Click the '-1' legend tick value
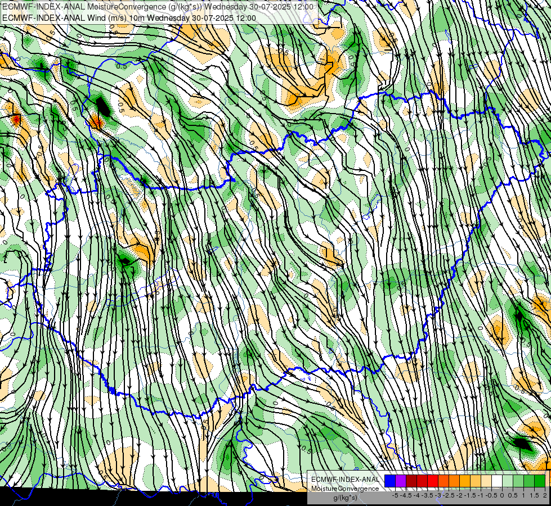This screenshot has height=506, width=551. (x=481, y=495)
